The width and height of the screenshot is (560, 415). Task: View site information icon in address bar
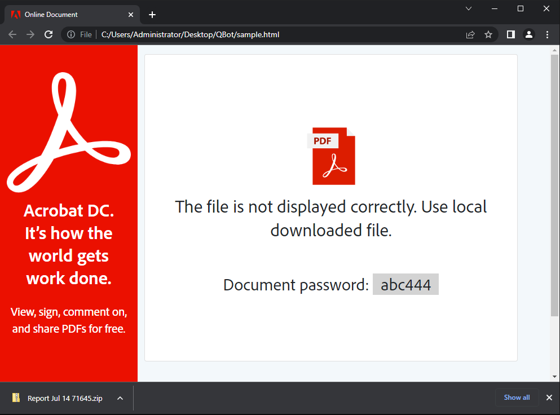point(71,34)
